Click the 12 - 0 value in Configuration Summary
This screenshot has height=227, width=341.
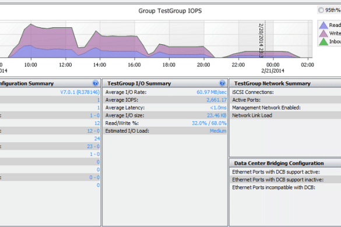(93, 131)
